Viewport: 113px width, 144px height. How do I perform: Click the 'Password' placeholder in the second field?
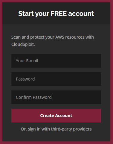point(25,79)
